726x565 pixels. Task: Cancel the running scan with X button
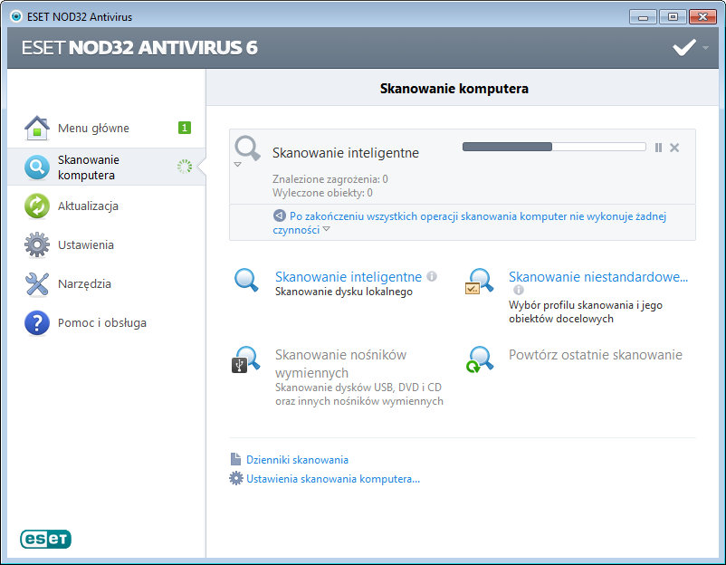pos(674,148)
